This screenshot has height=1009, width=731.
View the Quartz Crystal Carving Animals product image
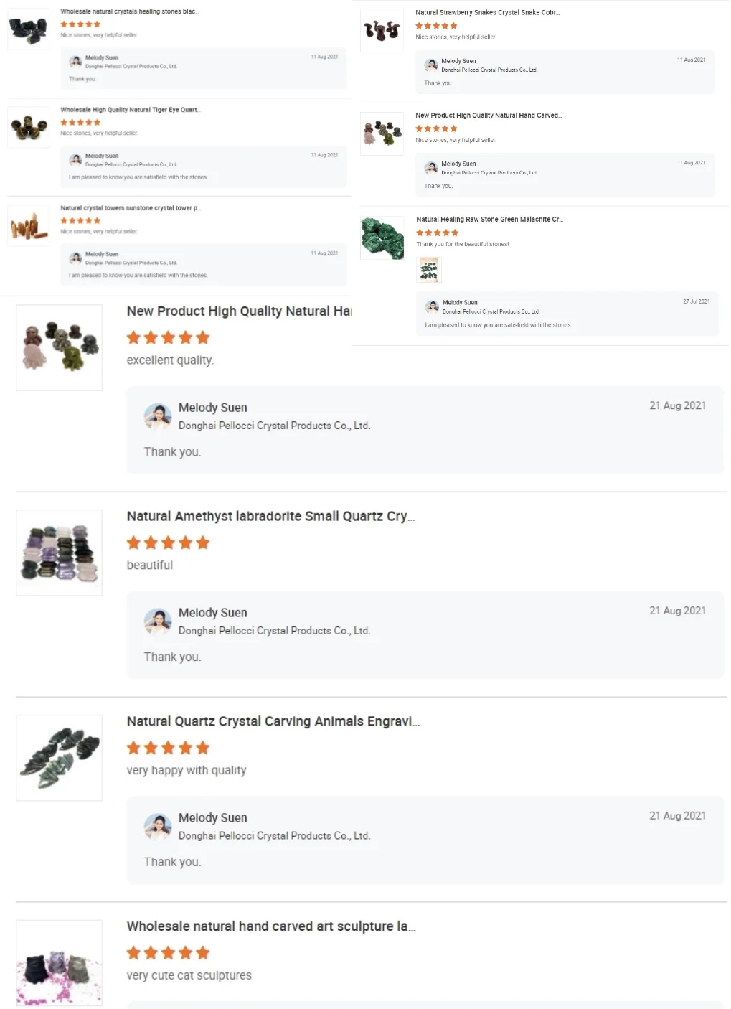pyautogui.click(x=59, y=758)
